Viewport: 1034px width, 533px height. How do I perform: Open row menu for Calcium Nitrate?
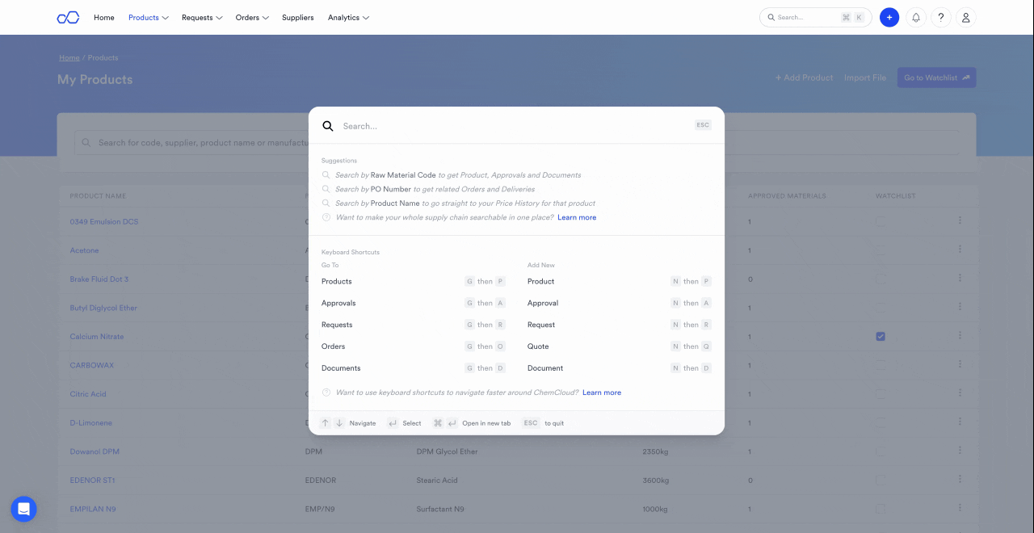click(960, 336)
